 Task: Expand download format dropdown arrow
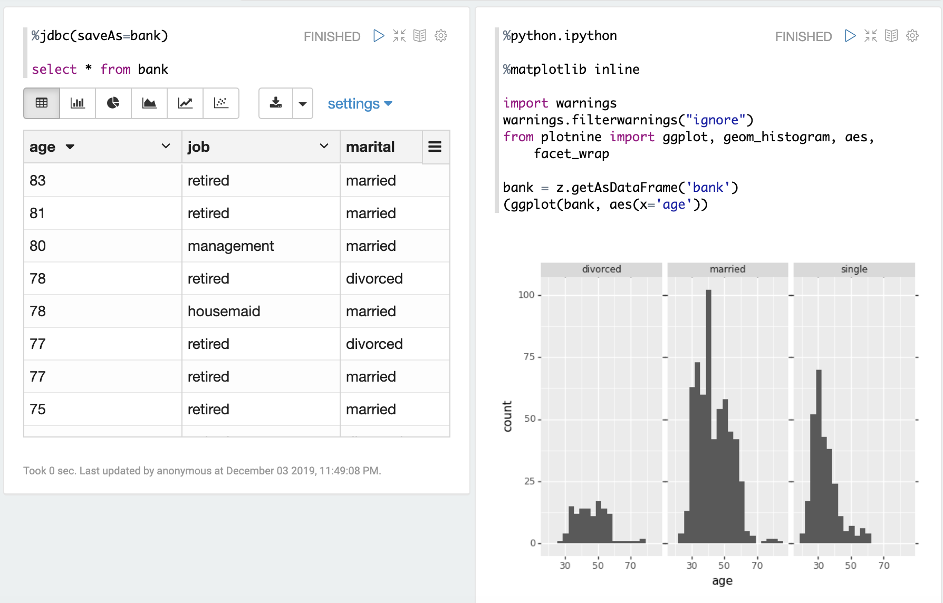click(303, 104)
